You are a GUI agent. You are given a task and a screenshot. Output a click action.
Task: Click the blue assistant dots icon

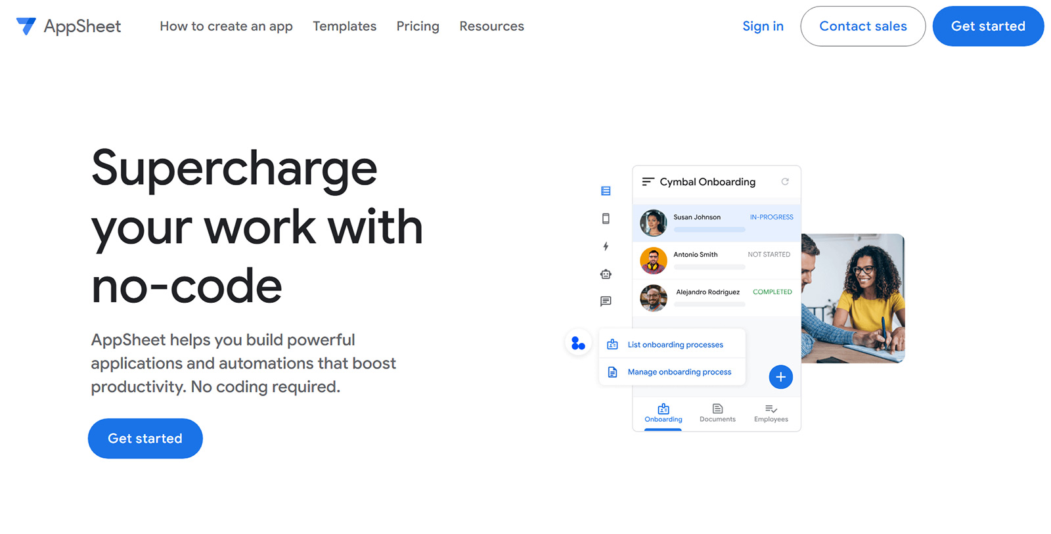tap(578, 343)
